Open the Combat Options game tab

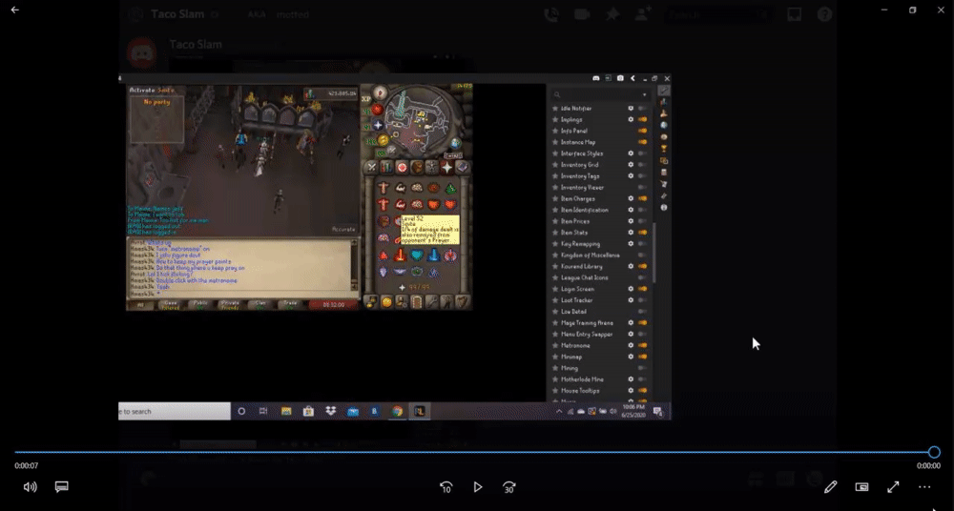click(371, 167)
